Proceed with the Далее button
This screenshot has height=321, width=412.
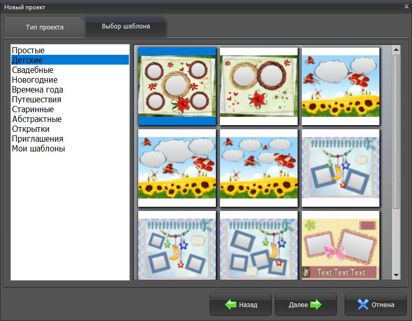(305, 304)
